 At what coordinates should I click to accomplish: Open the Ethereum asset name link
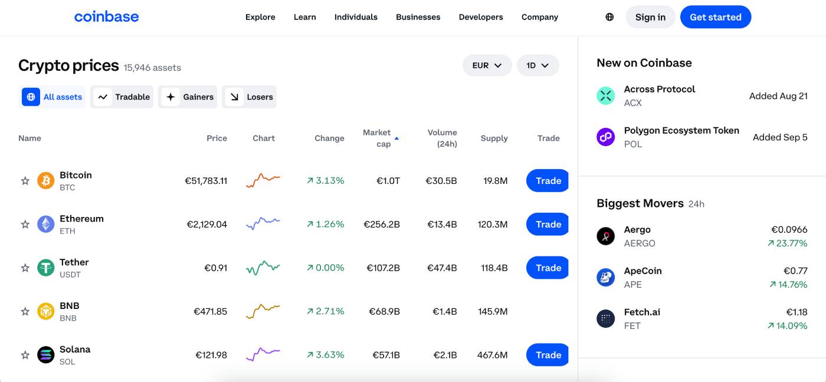pos(81,219)
